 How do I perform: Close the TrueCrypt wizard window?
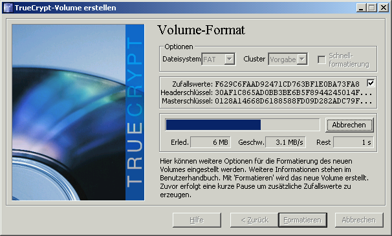pos(383,8)
